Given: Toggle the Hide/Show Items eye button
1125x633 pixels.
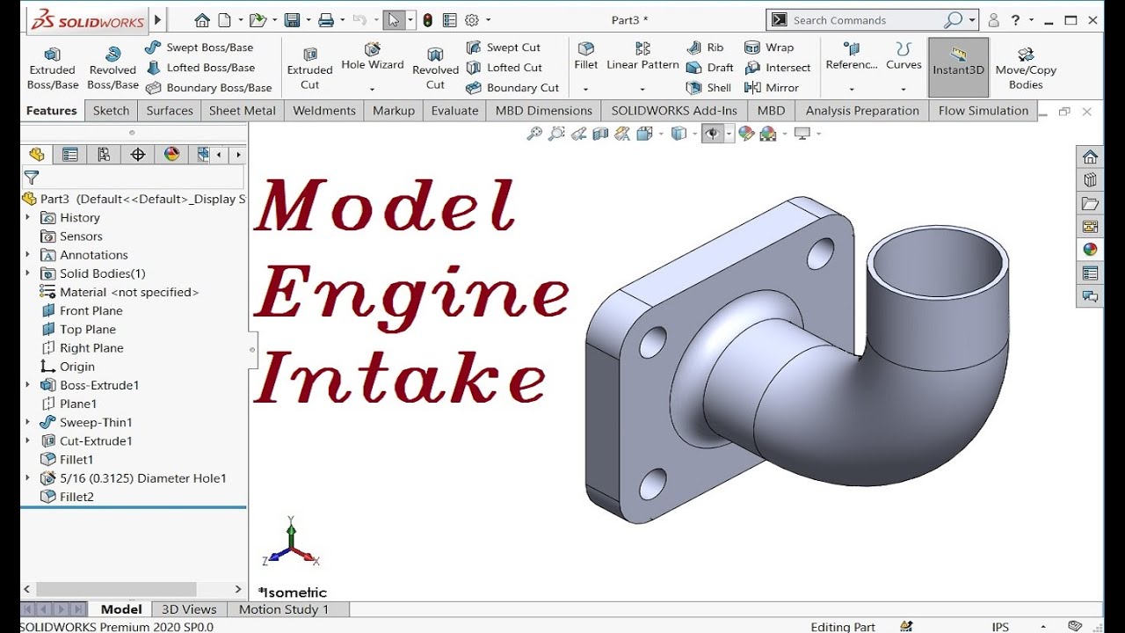Looking at the screenshot, I should (712, 134).
